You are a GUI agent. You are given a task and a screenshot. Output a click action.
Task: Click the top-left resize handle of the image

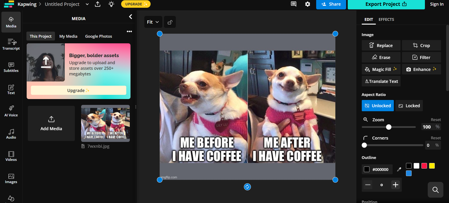tap(160, 34)
